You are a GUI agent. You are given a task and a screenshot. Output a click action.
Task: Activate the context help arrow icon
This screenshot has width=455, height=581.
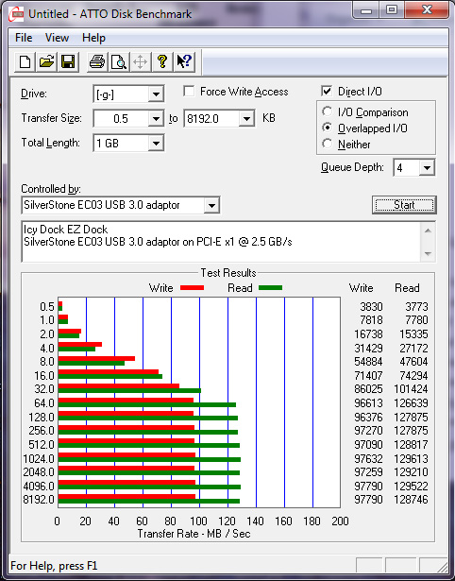point(184,61)
